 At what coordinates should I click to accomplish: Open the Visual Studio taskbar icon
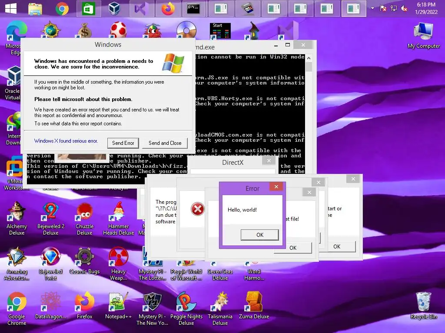(x=141, y=9)
